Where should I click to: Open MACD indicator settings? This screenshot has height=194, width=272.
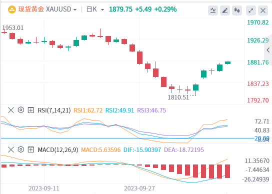(21, 149)
